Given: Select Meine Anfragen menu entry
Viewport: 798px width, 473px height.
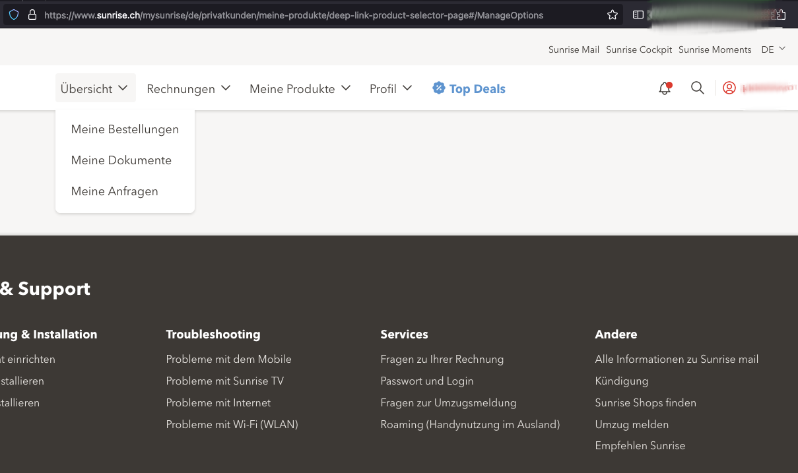Looking at the screenshot, I should (114, 191).
